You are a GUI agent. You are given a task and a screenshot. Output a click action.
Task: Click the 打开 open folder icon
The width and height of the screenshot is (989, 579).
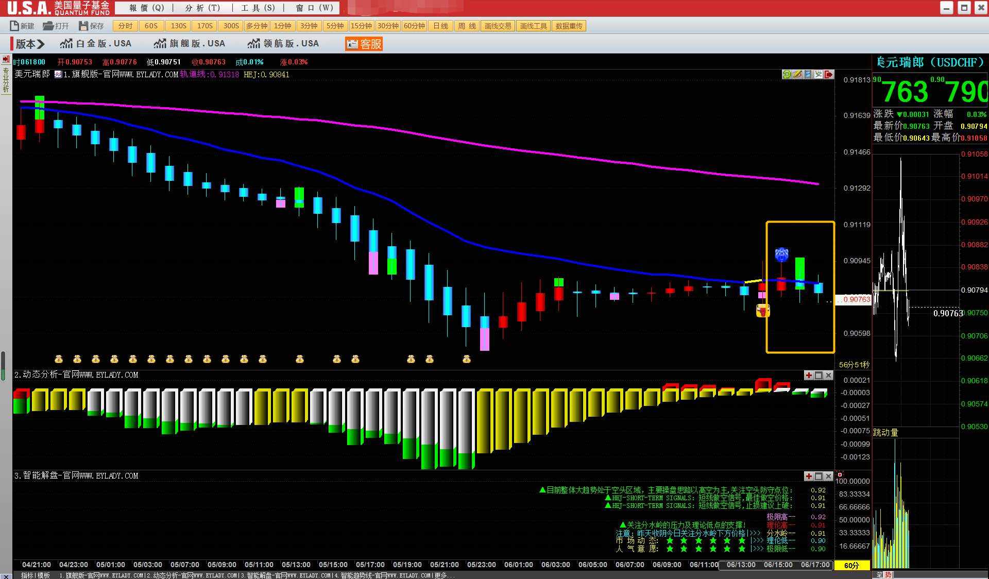48,26
